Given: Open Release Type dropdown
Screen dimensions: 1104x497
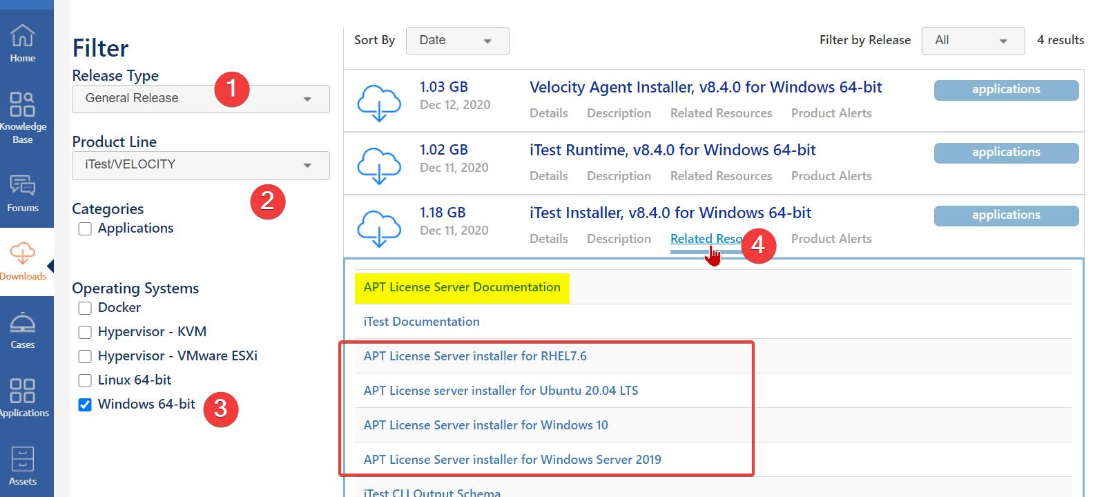Looking at the screenshot, I should coord(201,99).
